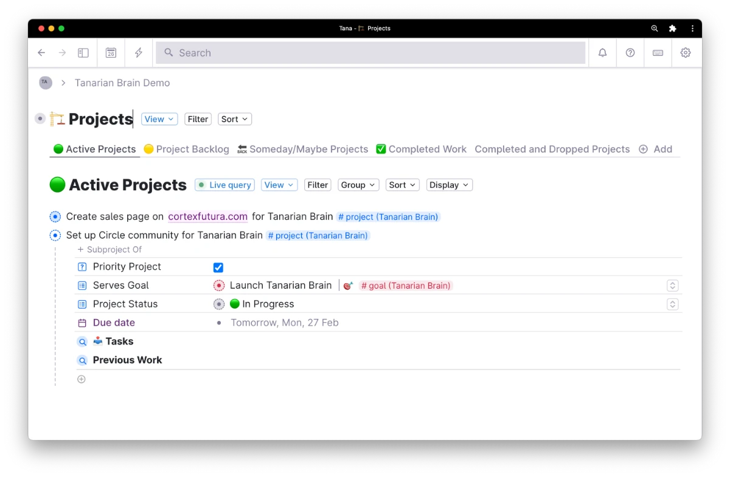Open the Group dropdown
Screen dimensions: 730x477
tap(358, 185)
